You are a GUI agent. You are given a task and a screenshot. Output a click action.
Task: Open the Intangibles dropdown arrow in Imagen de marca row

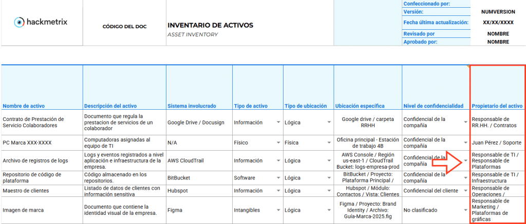(278, 210)
